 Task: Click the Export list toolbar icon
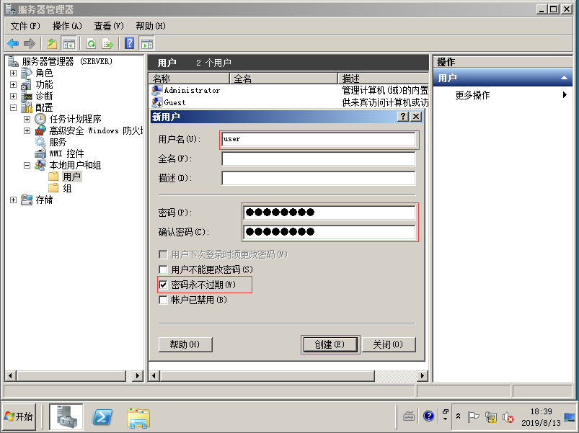pos(107,43)
